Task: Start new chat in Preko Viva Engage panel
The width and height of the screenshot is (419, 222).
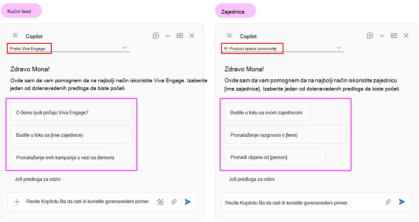Action: (156, 36)
